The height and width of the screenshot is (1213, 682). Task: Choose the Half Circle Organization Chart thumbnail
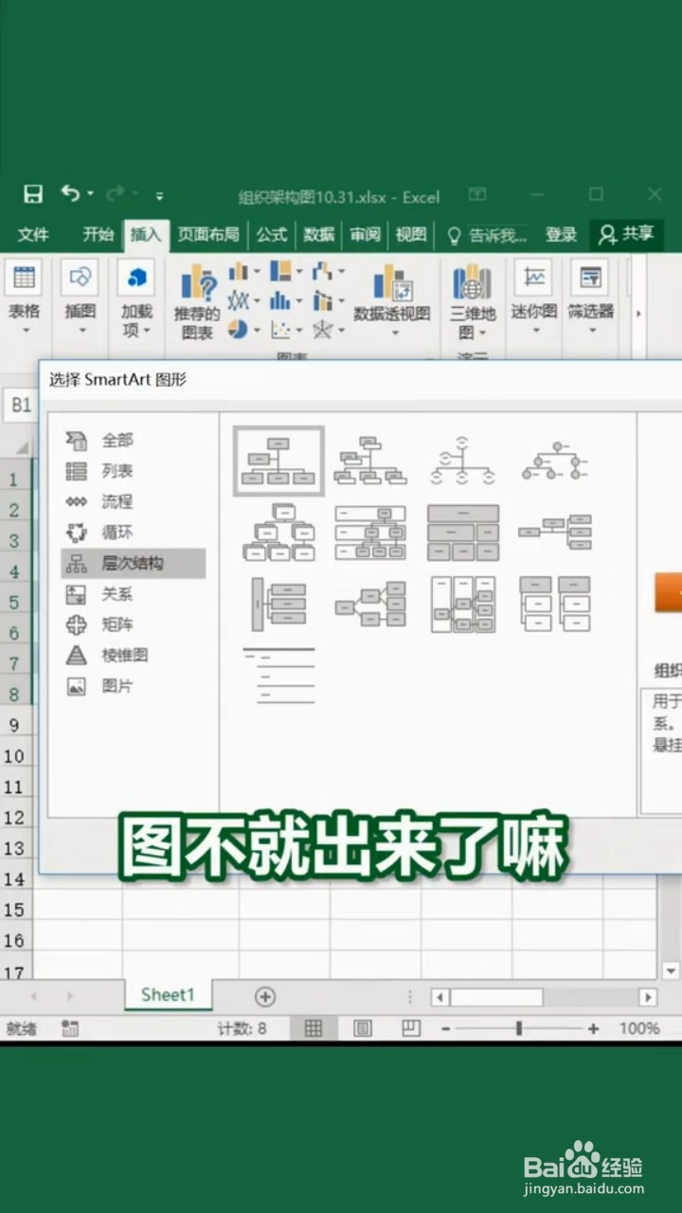pos(462,461)
